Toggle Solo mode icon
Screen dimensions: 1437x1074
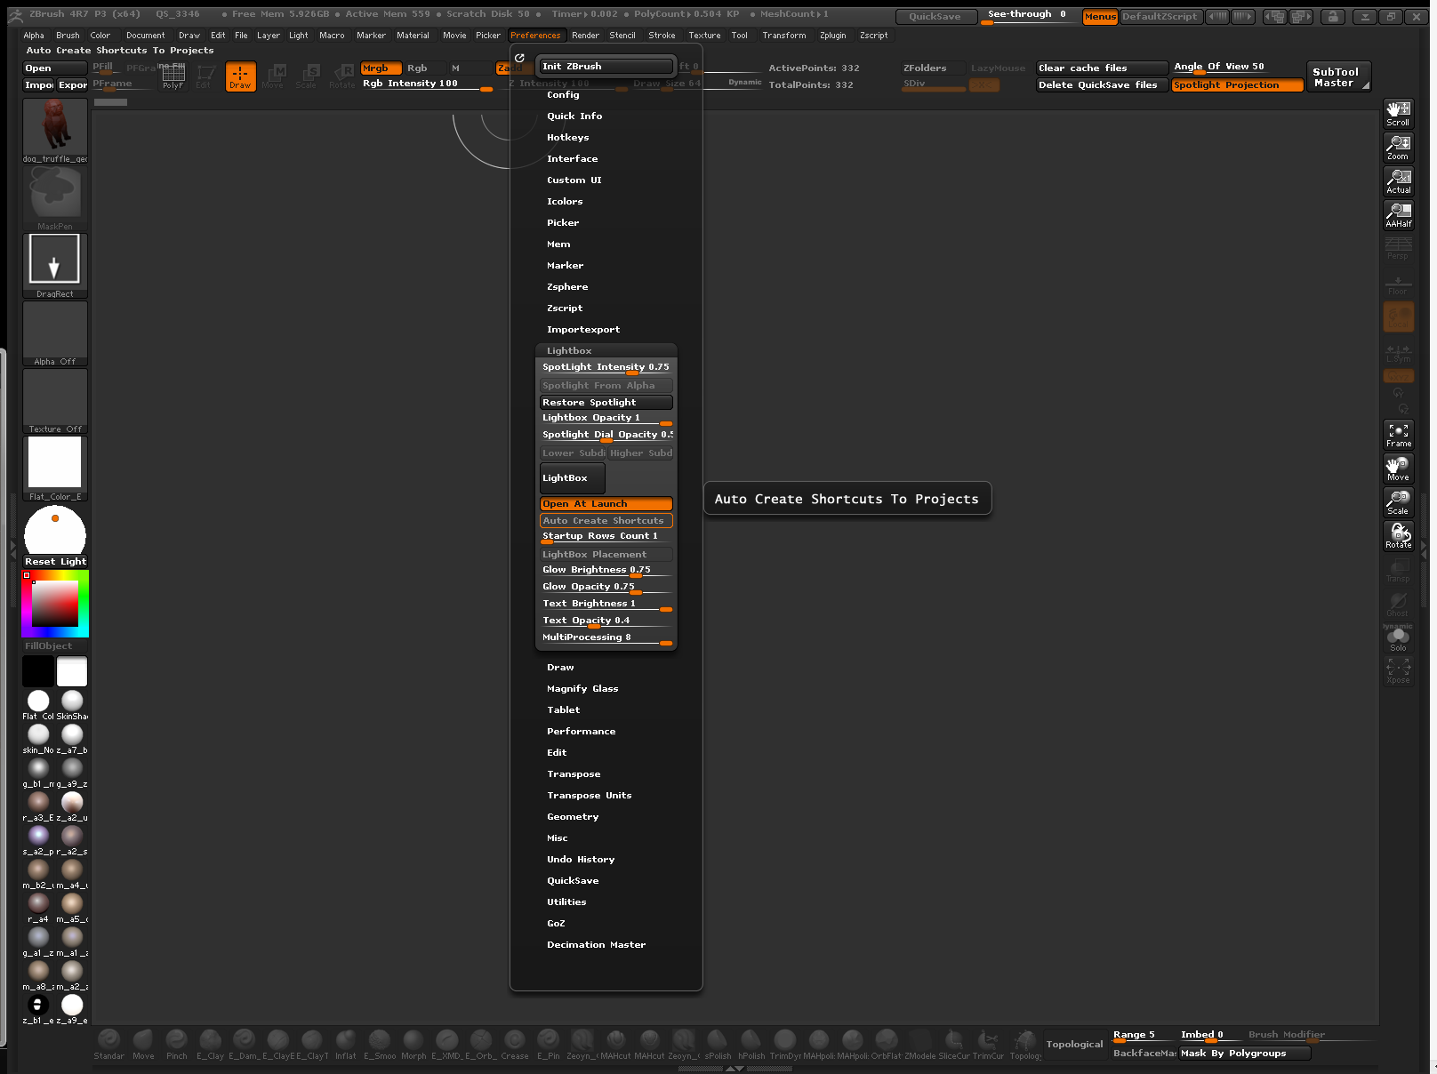tap(1398, 639)
